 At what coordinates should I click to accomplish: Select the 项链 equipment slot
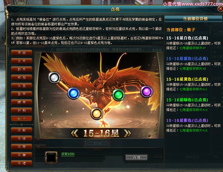click(22, 53)
